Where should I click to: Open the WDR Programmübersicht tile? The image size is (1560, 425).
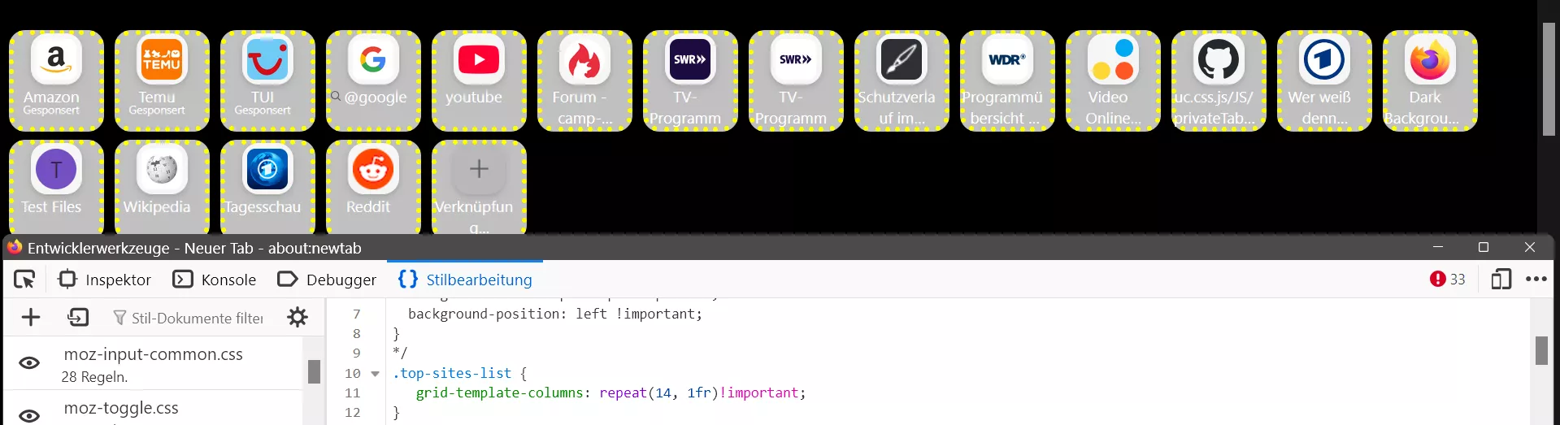1007,80
